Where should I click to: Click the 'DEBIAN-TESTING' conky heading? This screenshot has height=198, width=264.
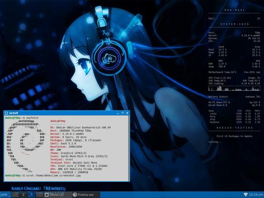click(x=234, y=128)
